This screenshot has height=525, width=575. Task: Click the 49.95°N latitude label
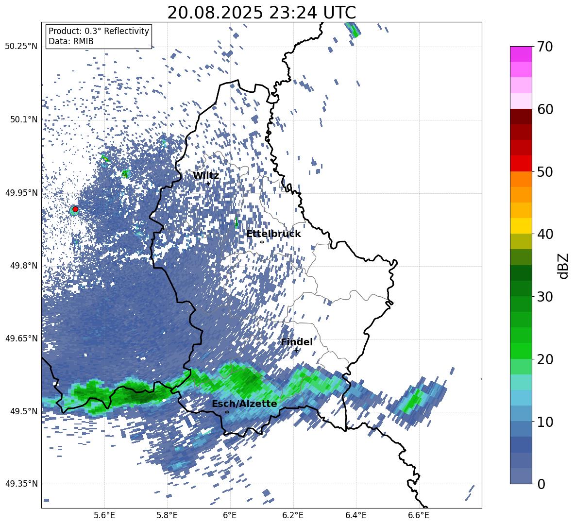coord(21,192)
